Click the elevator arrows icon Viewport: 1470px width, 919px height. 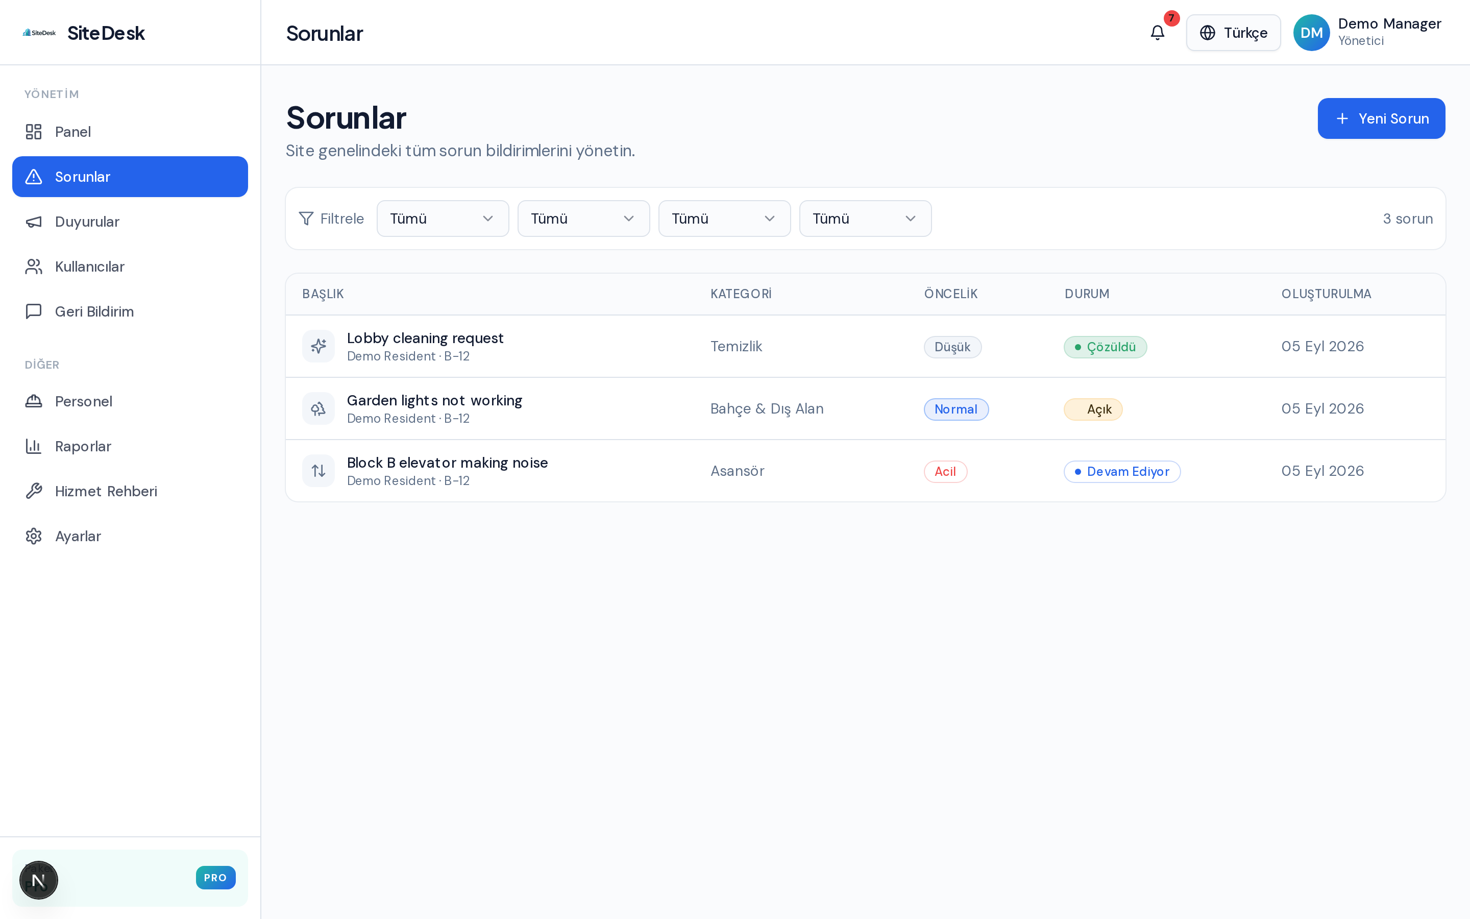[x=318, y=470]
